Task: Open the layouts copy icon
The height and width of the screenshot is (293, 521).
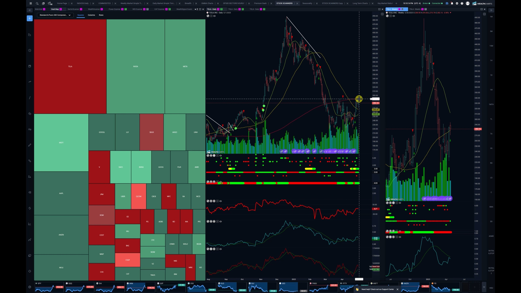Action: pyautogui.click(x=43, y=4)
